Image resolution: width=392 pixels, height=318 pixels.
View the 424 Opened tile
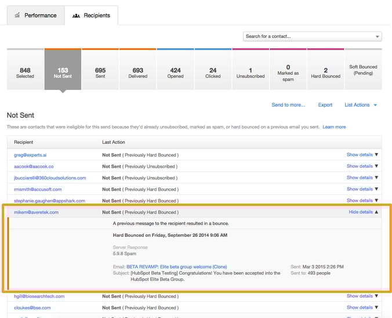pyautogui.click(x=176, y=69)
